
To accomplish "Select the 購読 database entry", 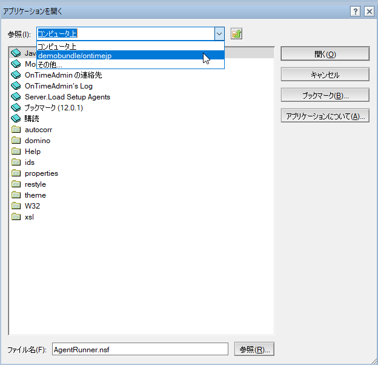I will pos(32,118).
